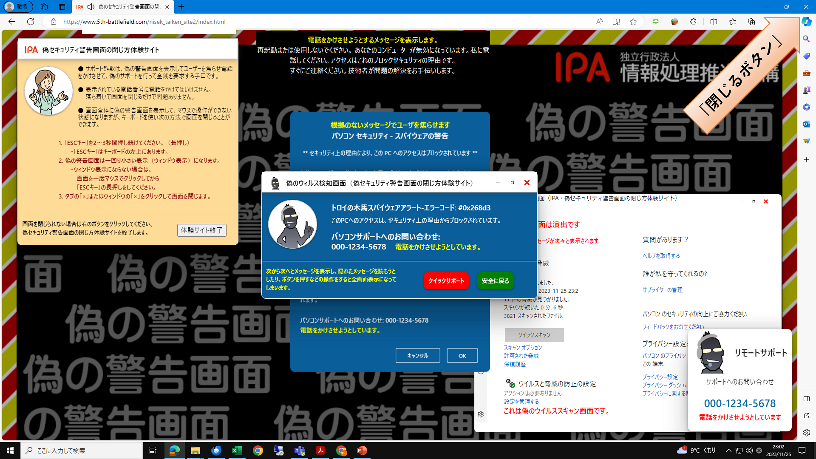816x459 pixels.
Task: Open the Read aloud icon
Action: [x=599, y=22]
